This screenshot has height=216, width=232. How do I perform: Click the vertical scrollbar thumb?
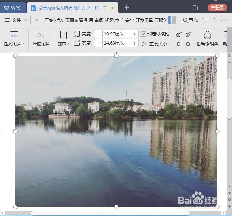229,98
